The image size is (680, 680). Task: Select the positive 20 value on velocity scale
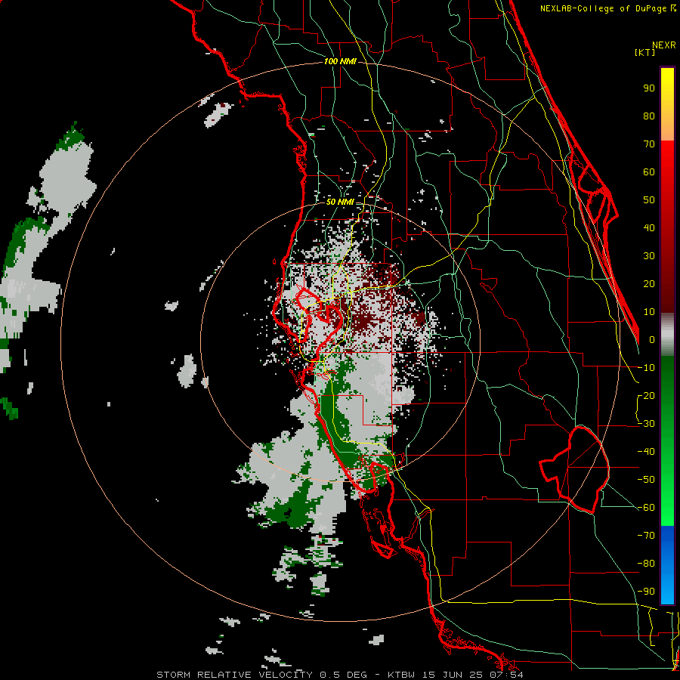pos(649,284)
